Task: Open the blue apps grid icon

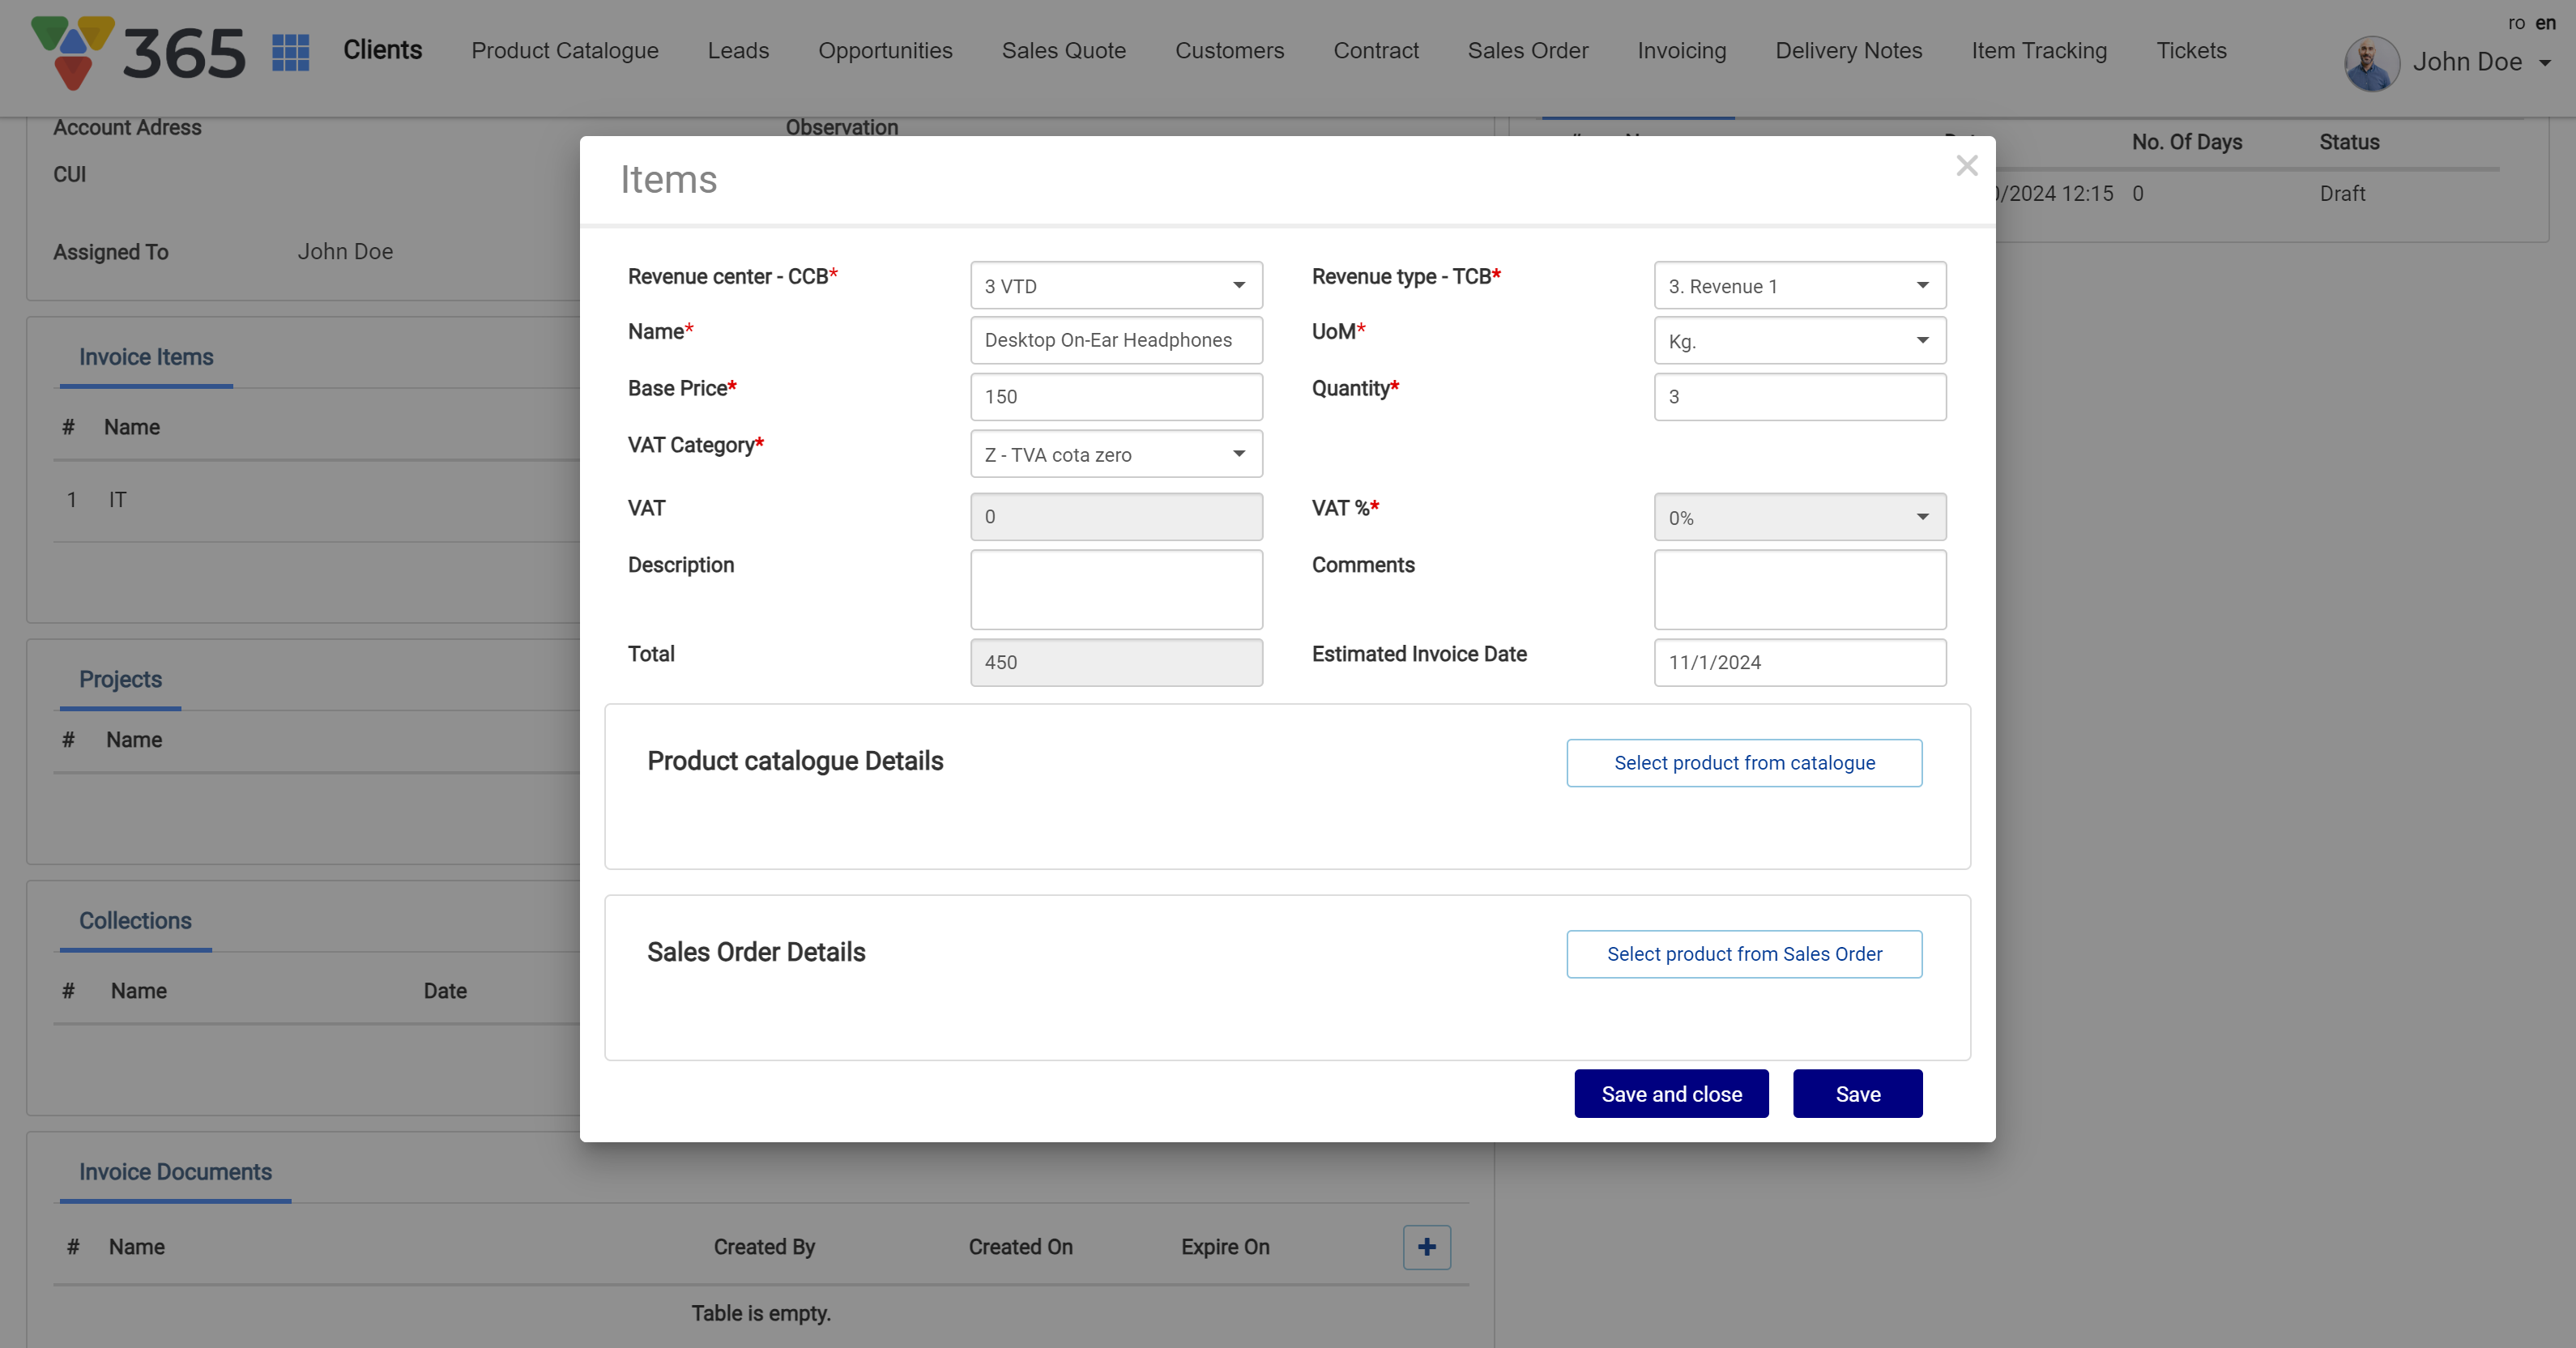Action: (290, 52)
